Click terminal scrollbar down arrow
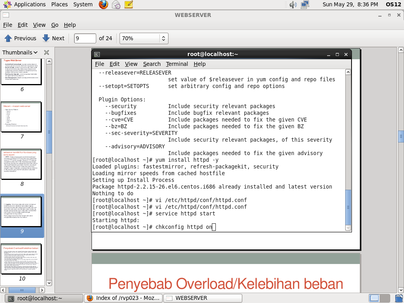Screen dimensions: 404x303 click(x=348, y=228)
